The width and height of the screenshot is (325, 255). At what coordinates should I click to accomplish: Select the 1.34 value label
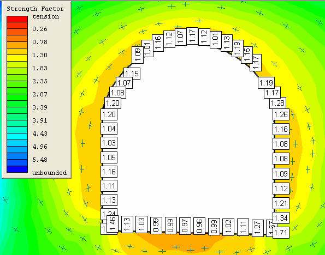coord(281,218)
